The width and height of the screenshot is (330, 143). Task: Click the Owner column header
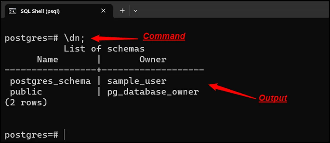click(153, 60)
